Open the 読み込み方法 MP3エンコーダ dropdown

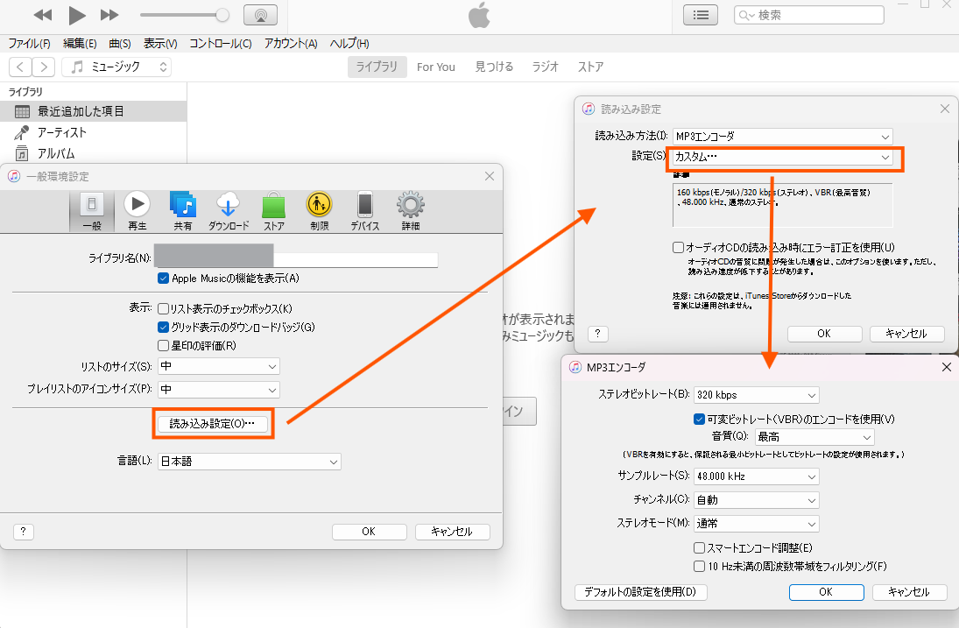[781, 137]
